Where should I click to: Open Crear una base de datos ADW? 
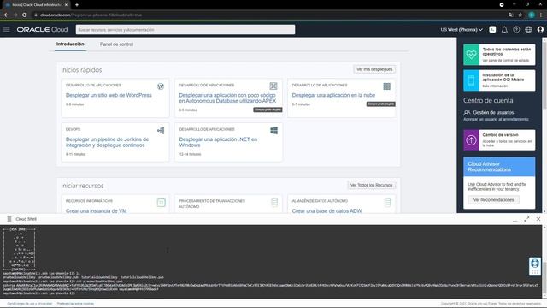pos(326,211)
